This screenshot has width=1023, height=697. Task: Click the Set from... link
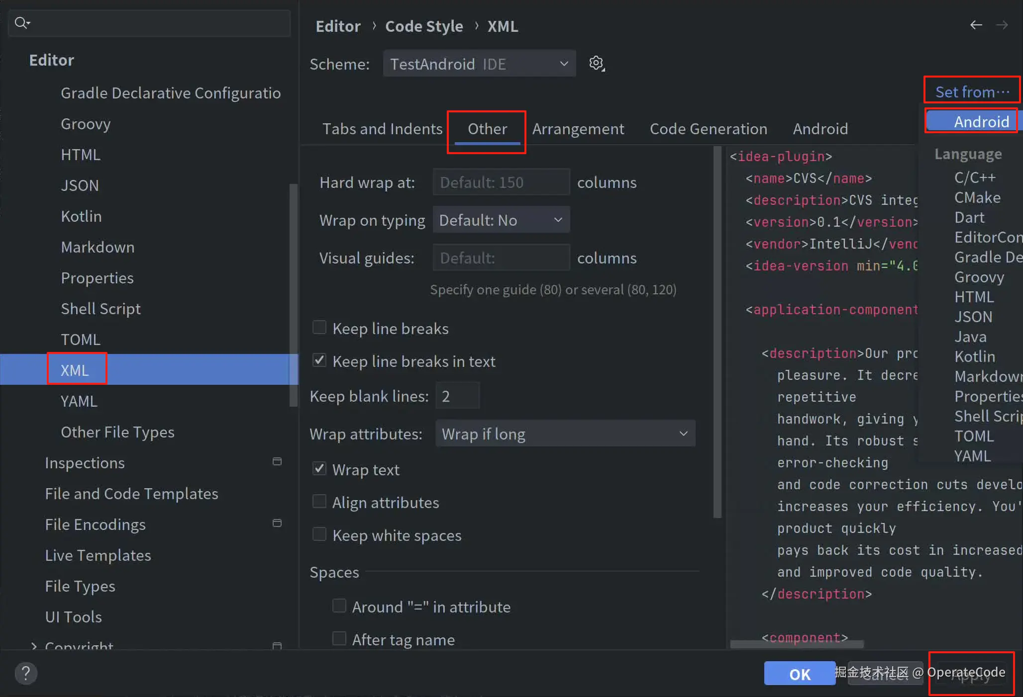click(972, 92)
